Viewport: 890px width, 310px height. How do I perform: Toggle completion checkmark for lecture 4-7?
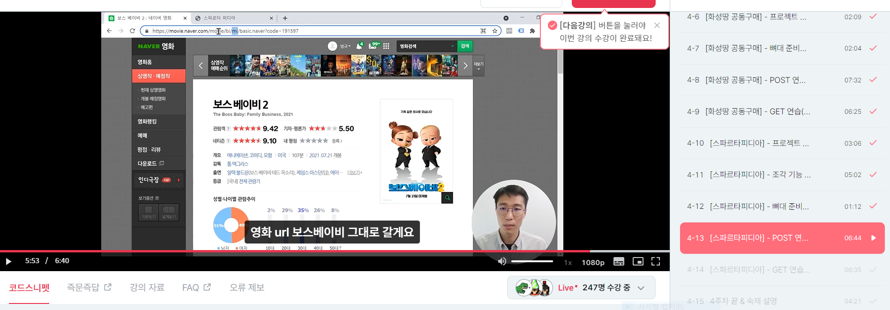pyautogui.click(x=873, y=48)
